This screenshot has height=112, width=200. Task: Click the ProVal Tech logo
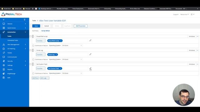(12, 14)
